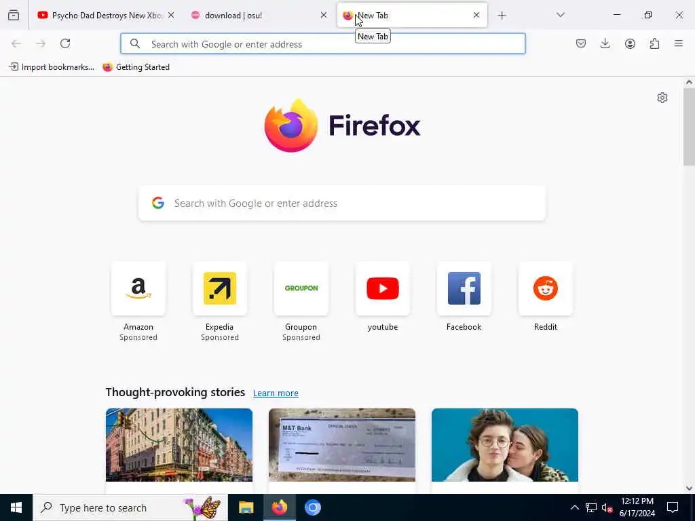The height and width of the screenshot is (521, 695).
Task: Open File Explorer from the taskbar
Action: (246, 507)
